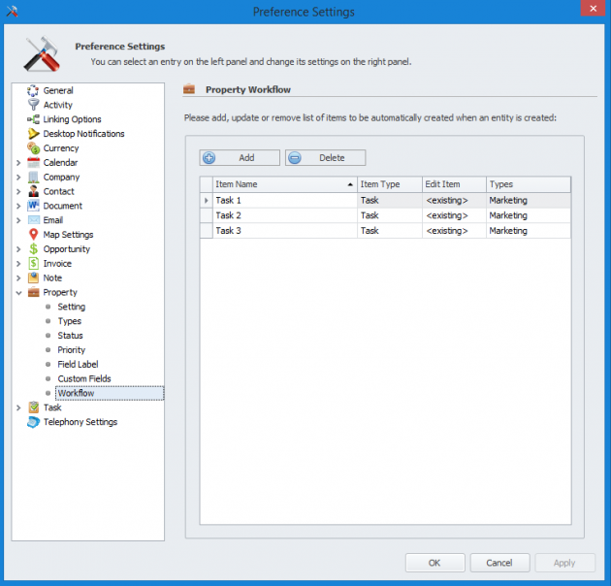This screenshot has height=586, width=611.
Task: Click the Opportunity dollar icon
Action: coord(34,248)
